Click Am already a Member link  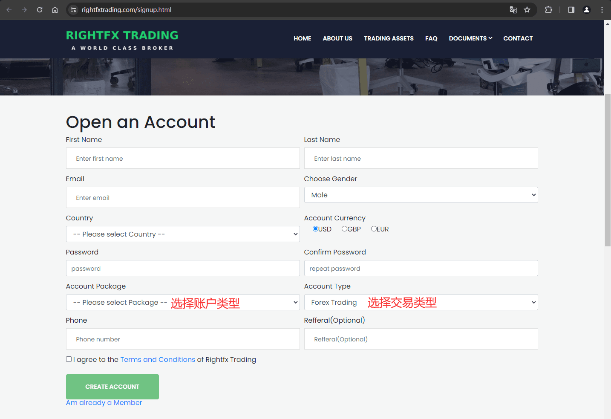[104, 403]
